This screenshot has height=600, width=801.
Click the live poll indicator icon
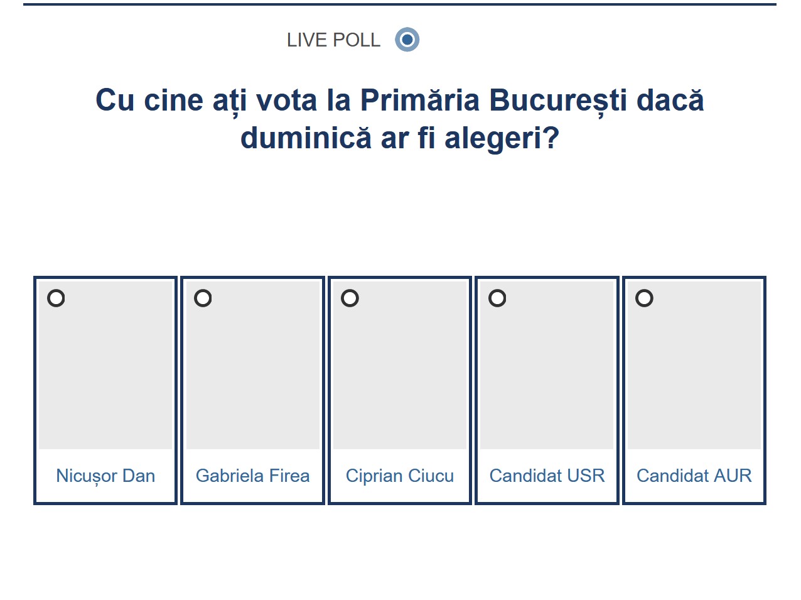point(407,40)
